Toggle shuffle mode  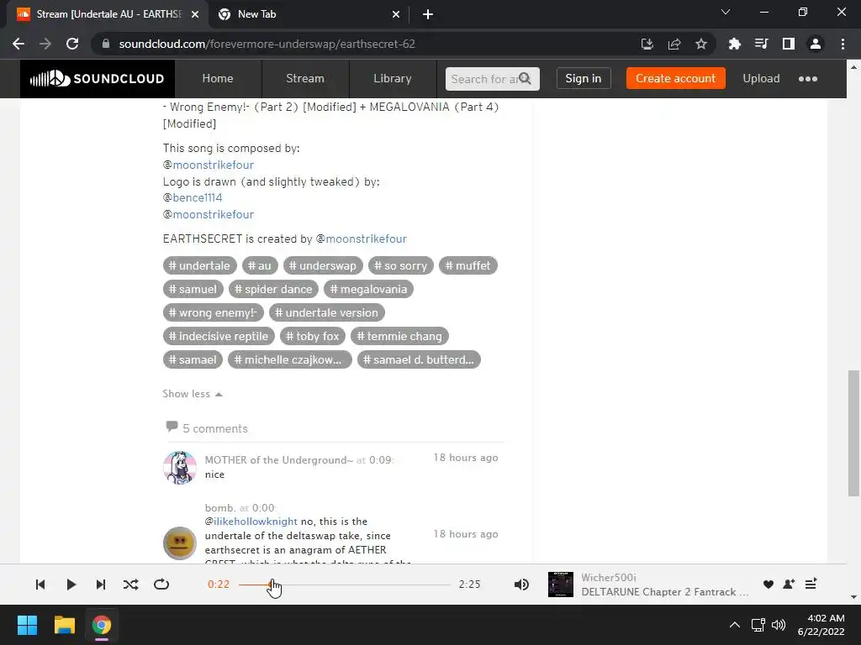tap(130, 585)
